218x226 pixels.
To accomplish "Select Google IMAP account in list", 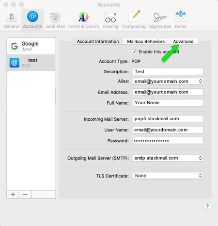I will click(31, 46).
